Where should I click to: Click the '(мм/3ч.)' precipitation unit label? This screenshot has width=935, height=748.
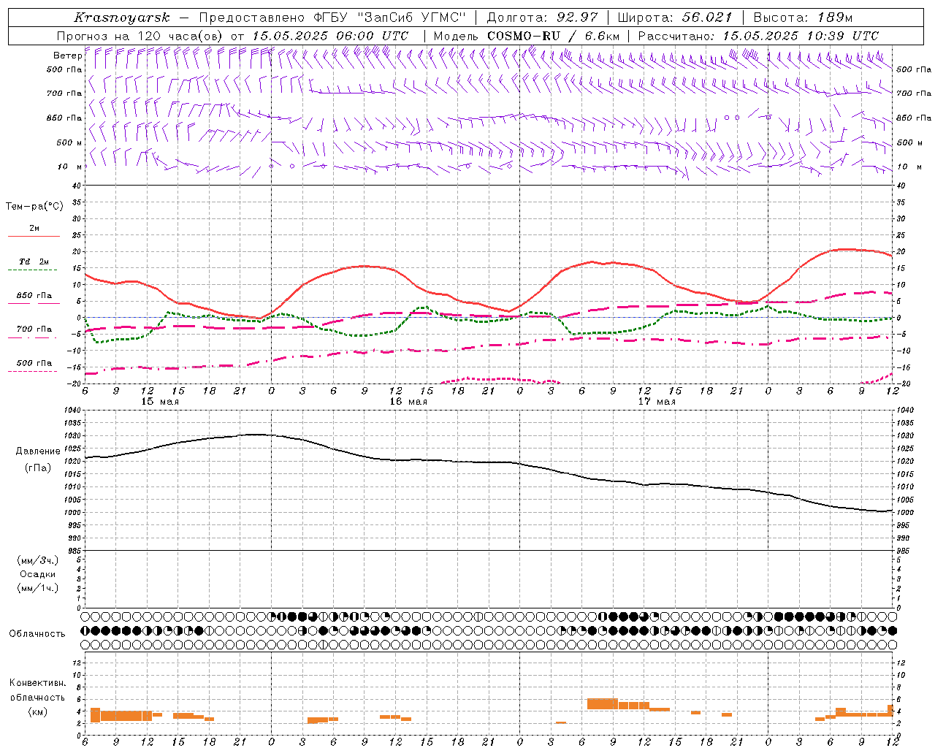[37, 560]
